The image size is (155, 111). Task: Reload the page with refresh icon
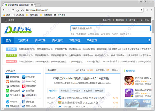(13, 10)
